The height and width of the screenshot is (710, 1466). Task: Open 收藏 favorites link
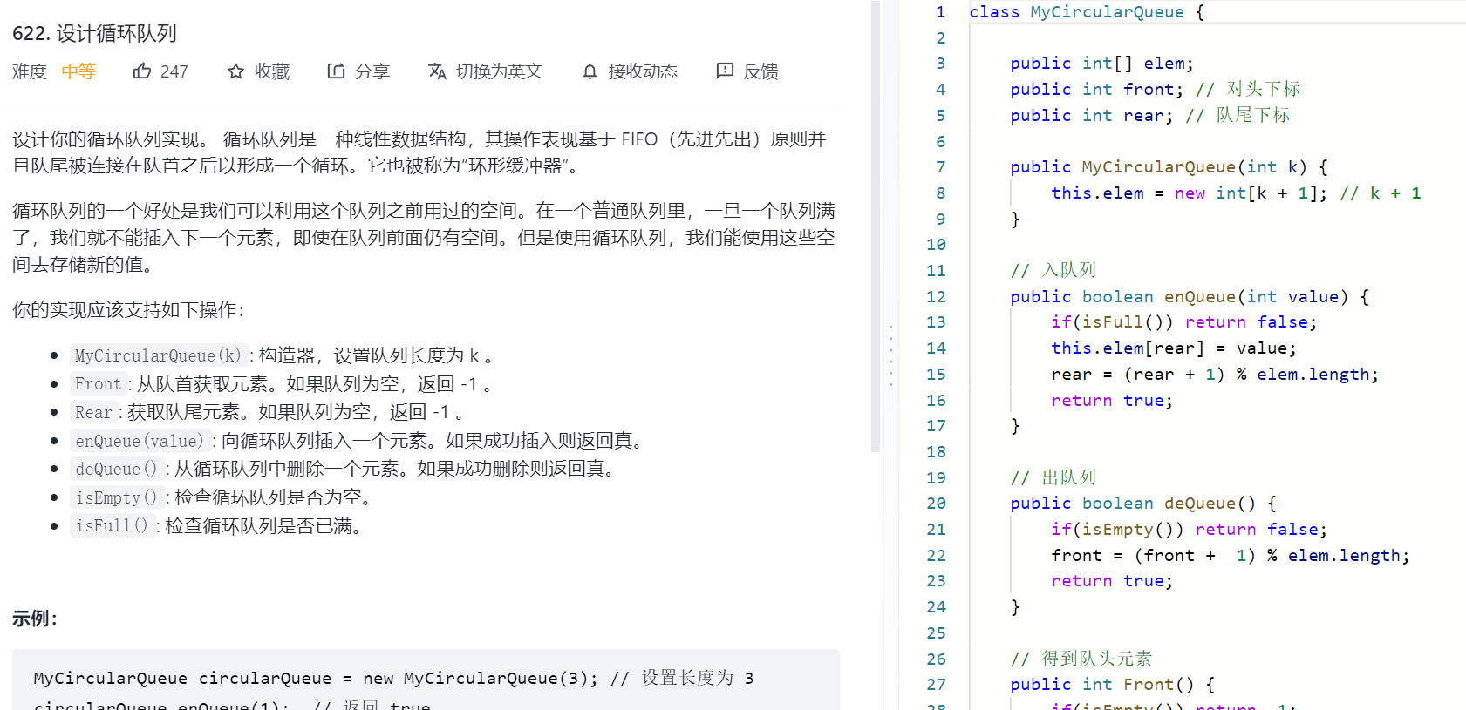(272, 71)
